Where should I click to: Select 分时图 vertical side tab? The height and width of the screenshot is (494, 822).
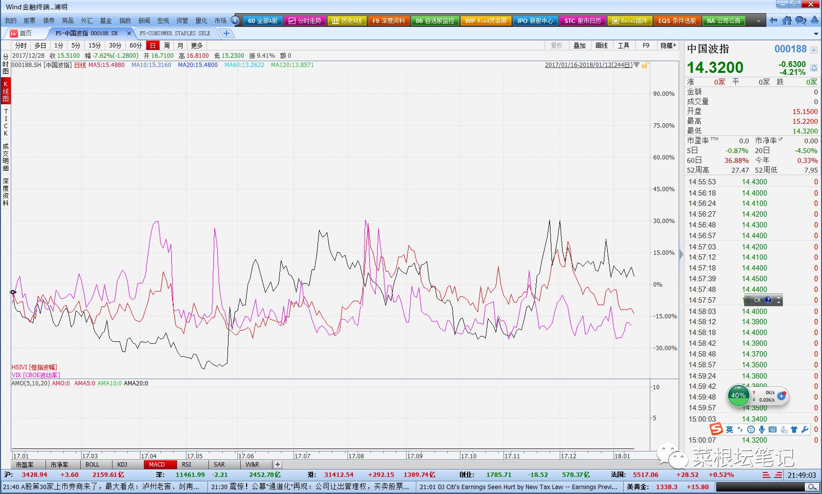coord(5,64)
